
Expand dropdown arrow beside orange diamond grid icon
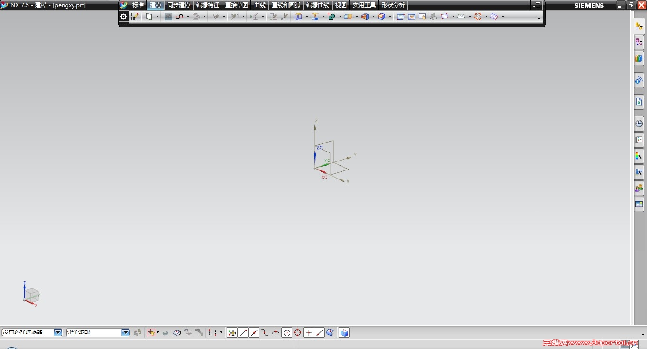(x=486, y=17)
